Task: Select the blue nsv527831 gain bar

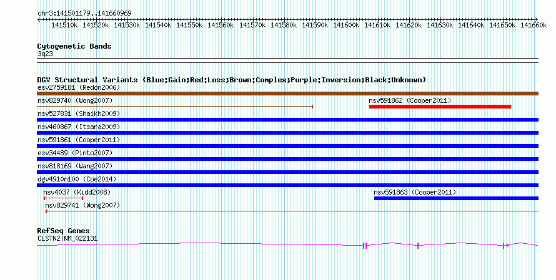Action: coord(287,120)
